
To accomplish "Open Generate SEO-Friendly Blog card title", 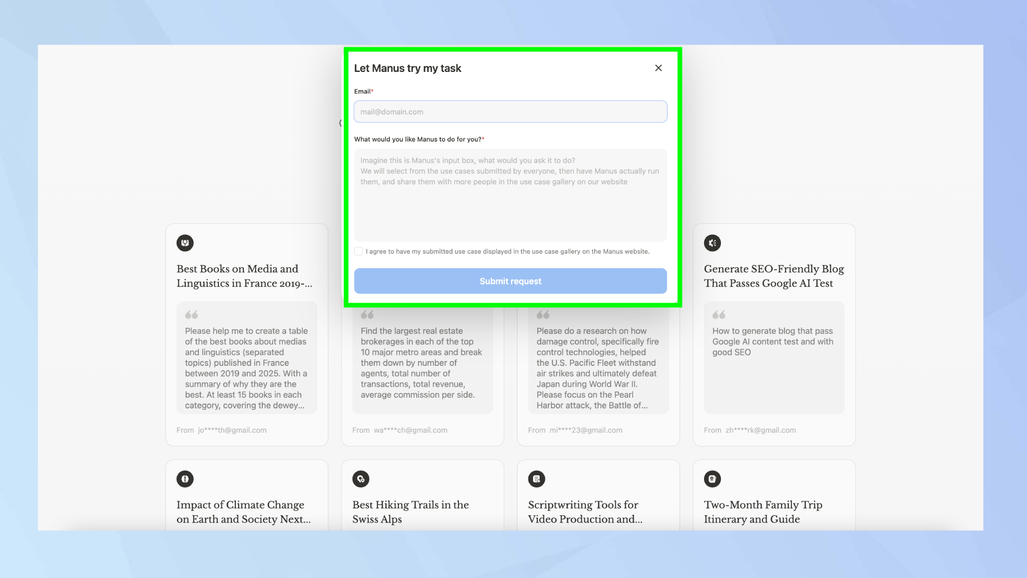I will [x=773, y=276].
